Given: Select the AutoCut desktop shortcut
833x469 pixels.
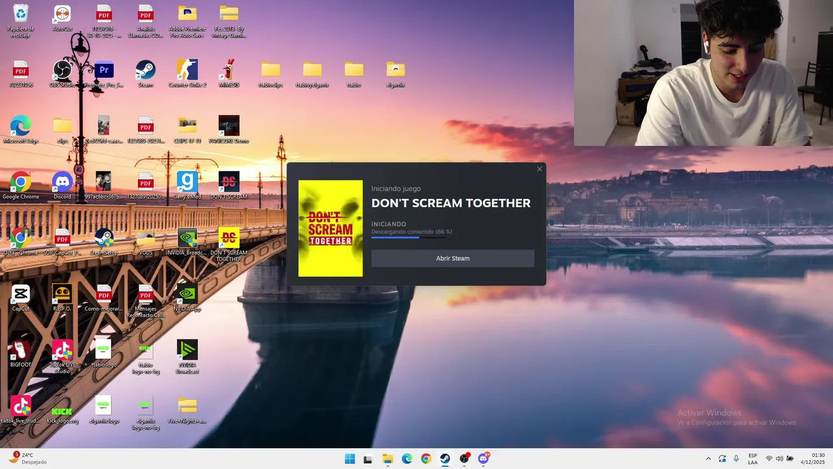Looking at the screenshot, I should tap(62, 18).
